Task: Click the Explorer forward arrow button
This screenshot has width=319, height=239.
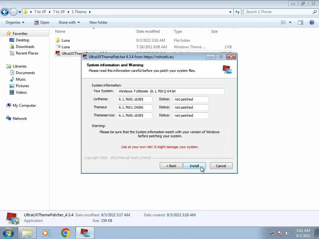Action: pyautogui.click(x=13, y=12)
